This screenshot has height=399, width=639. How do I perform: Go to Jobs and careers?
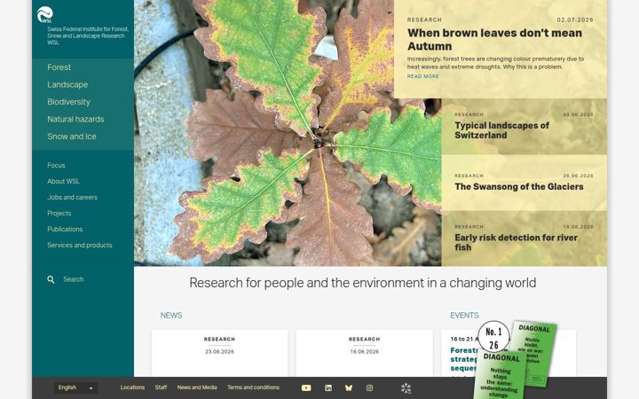click(x=72, y=197)
